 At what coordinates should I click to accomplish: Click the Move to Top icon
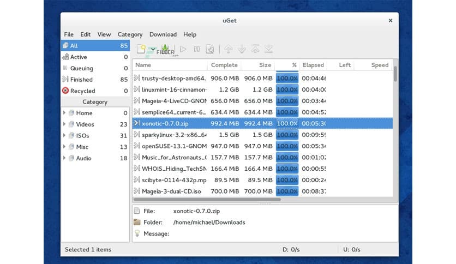pos(255,49)
